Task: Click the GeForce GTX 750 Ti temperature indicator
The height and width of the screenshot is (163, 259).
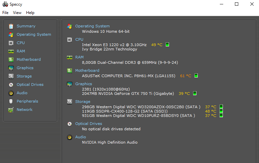Action: tap(195, 94)
